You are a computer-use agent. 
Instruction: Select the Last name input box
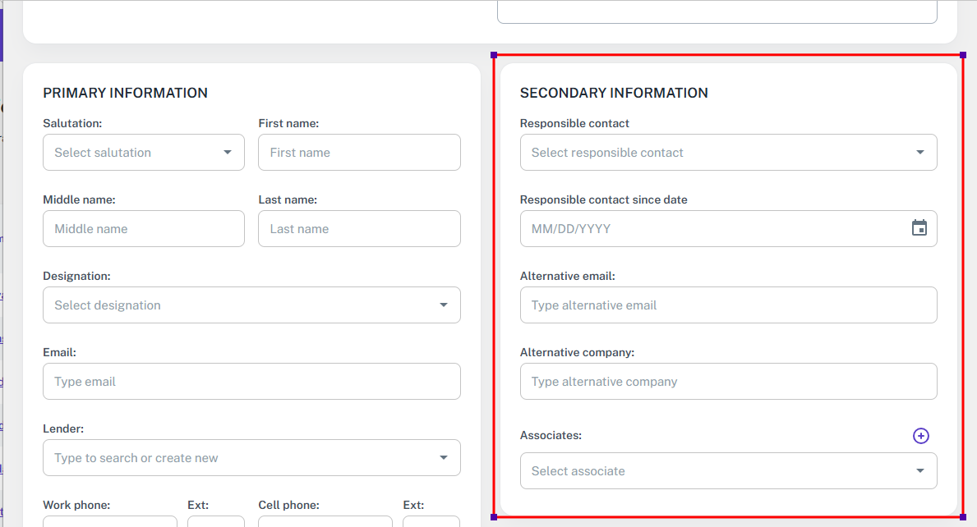tap(359, 229)
